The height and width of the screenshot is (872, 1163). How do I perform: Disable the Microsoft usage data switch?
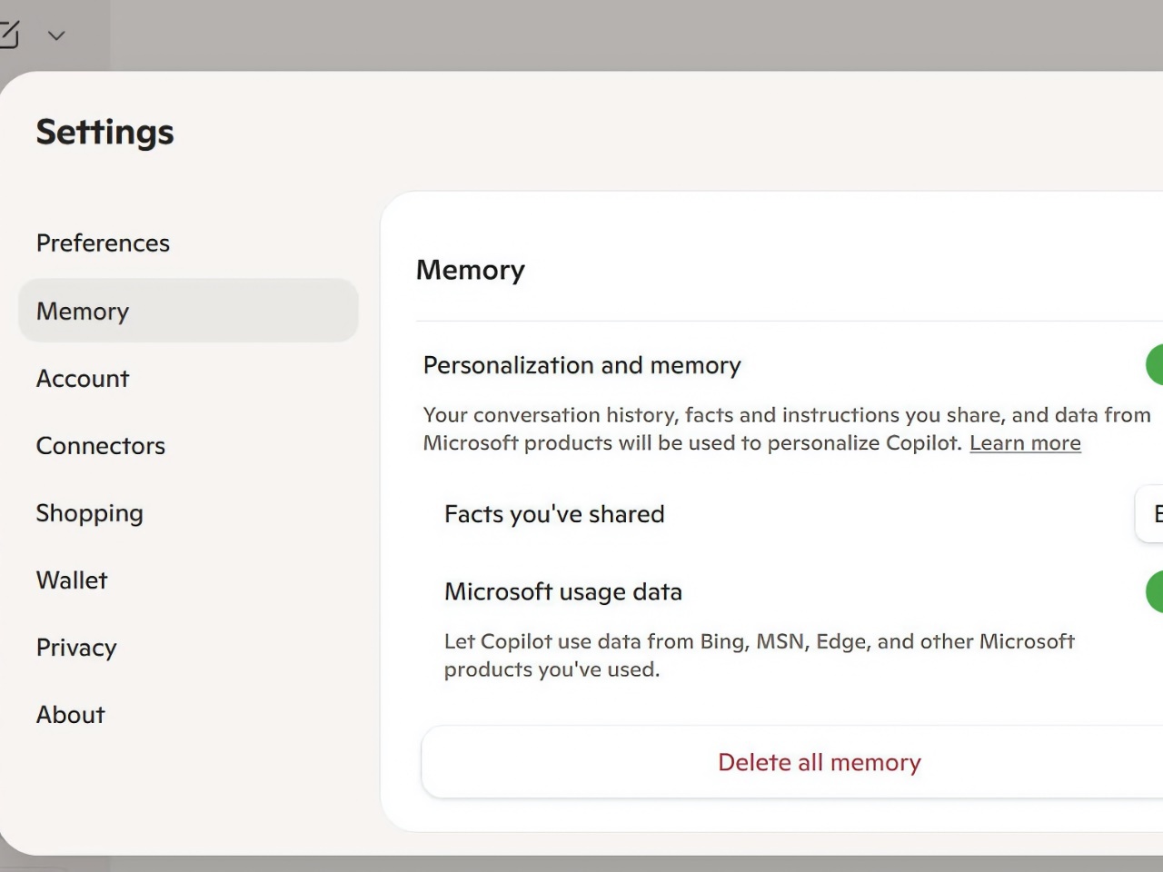[x=1154, y=592]
